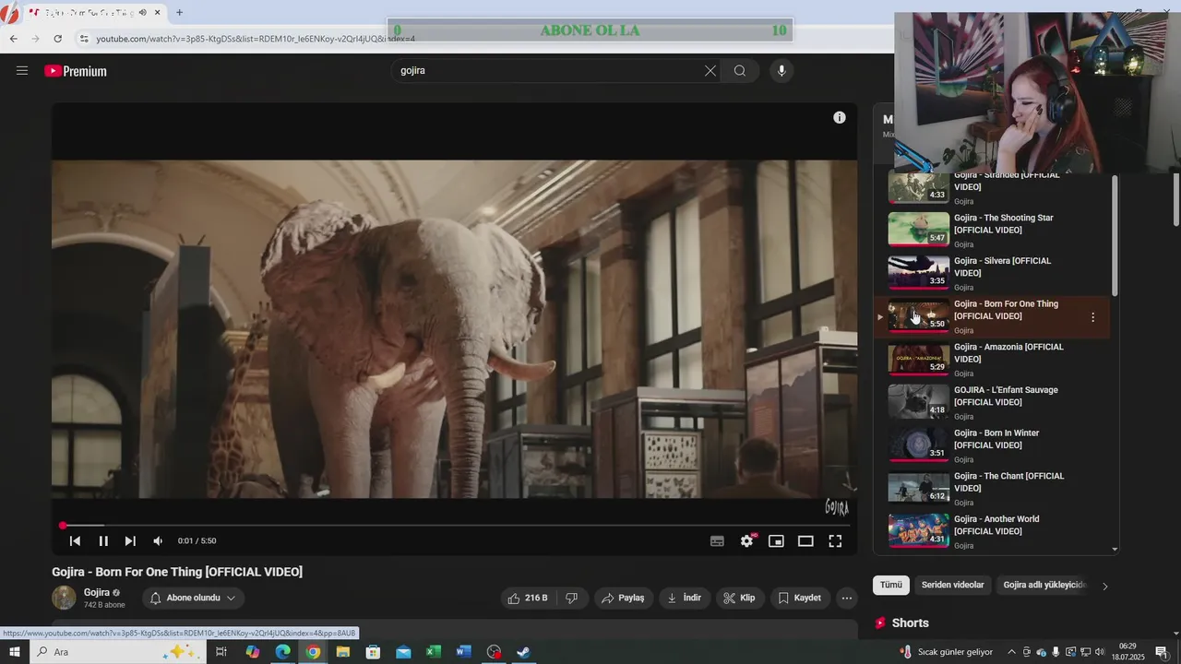Click the Paylaş share button
The height and width of the screenshot is (664, 1181).
tap(623, 599)
